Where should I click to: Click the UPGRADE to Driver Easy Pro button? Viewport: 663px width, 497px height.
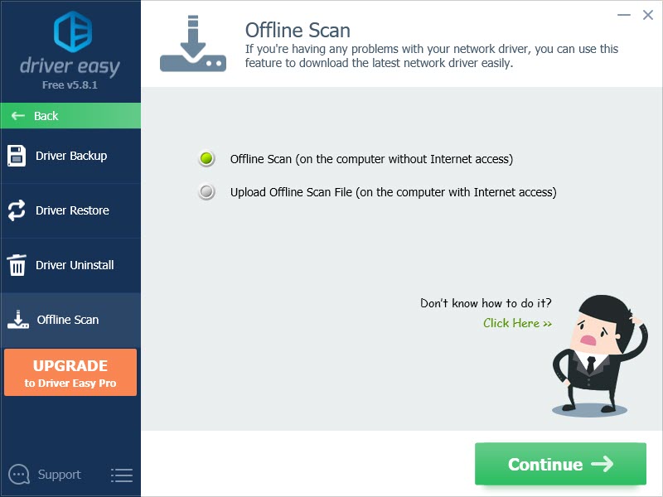click(70, 372)
